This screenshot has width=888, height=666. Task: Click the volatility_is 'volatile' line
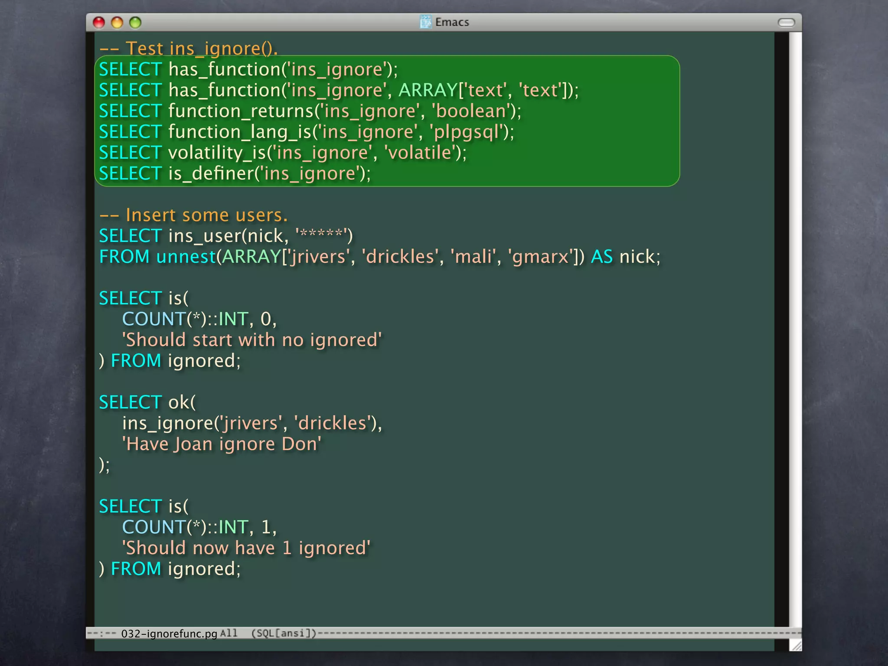pyautogui.click(x=283, y=153)
